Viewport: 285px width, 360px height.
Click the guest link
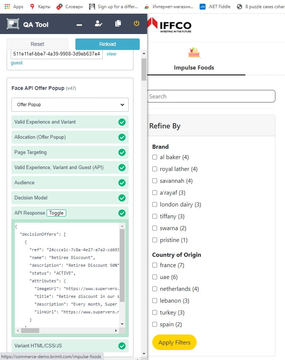[17, 63]
